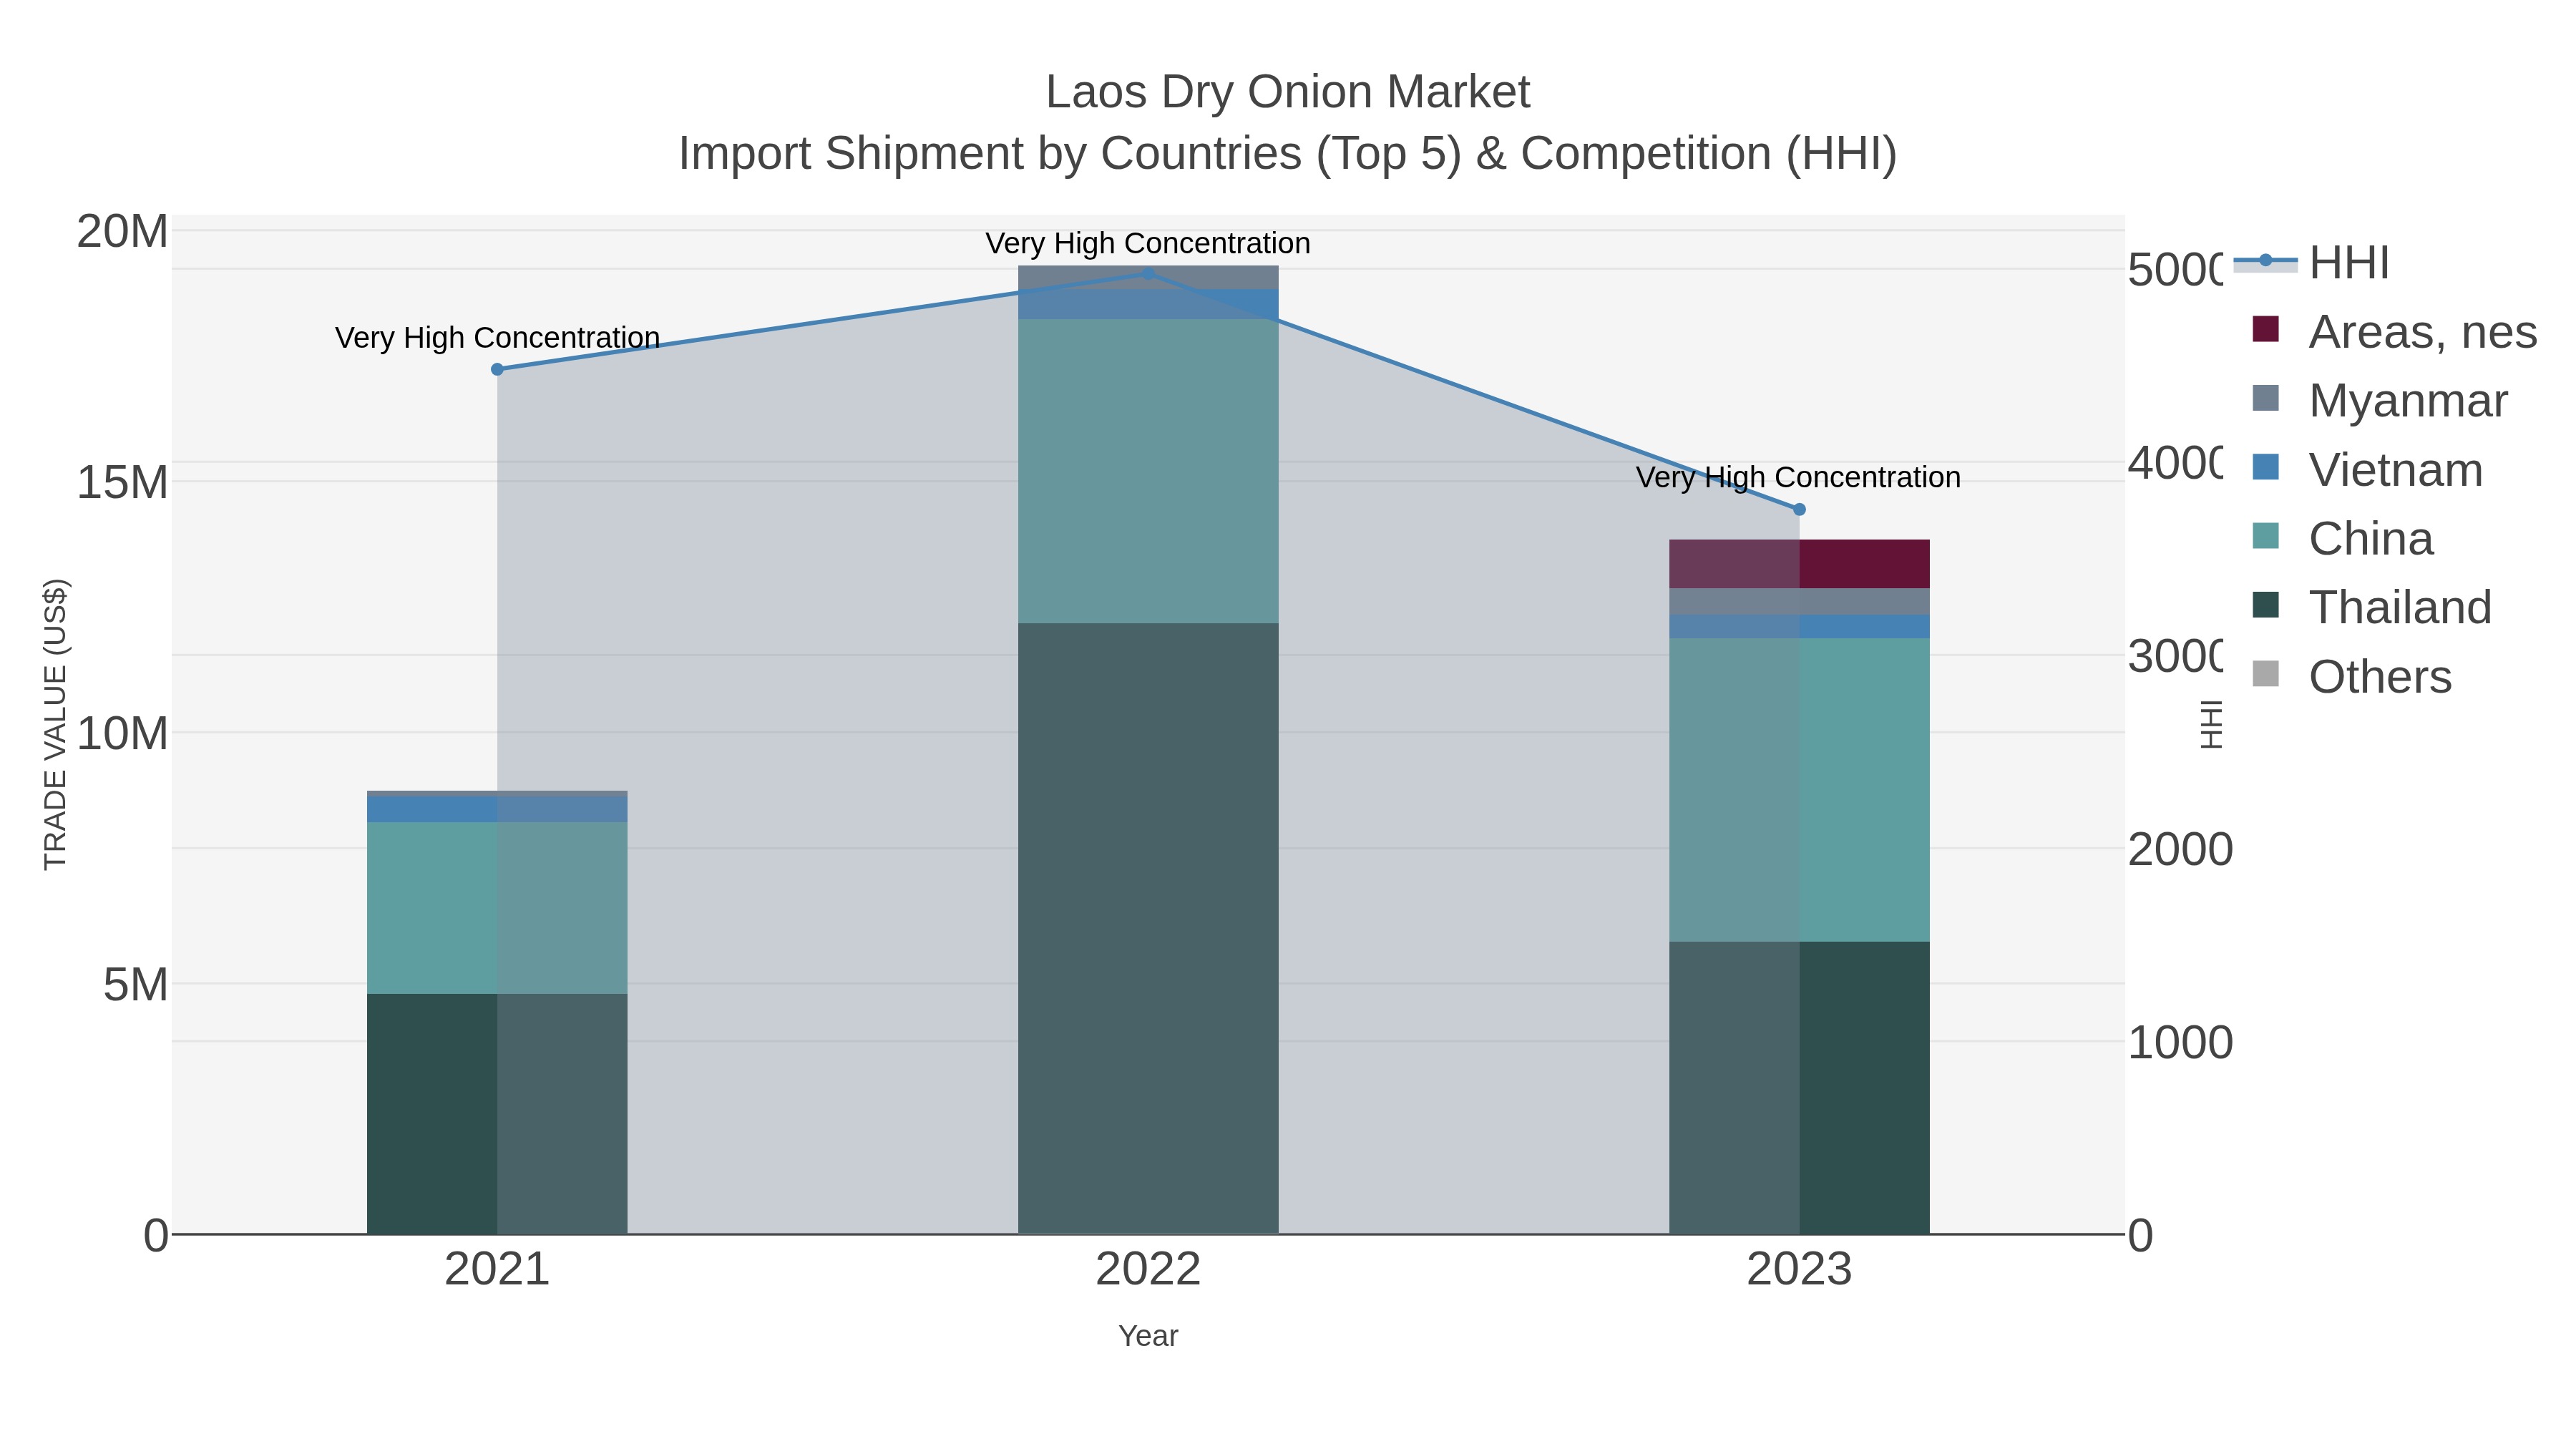Click the 'Laos Dry Onion Market' chart title
This screenshot has height=1449, width=2576.
[1288, 92]
